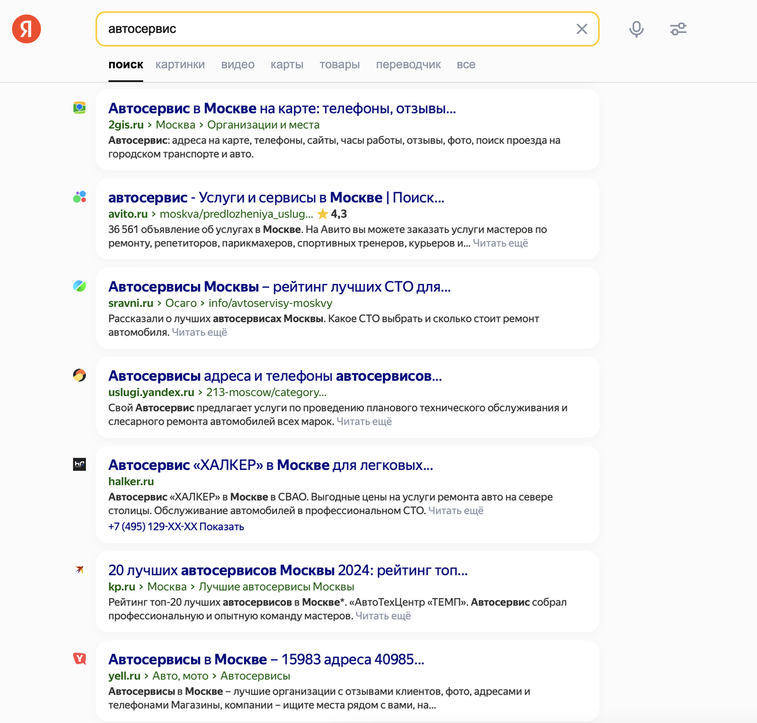The image size is (757, 723).
Task: Click avito.ru domain link
Action: tap(128, 214)
